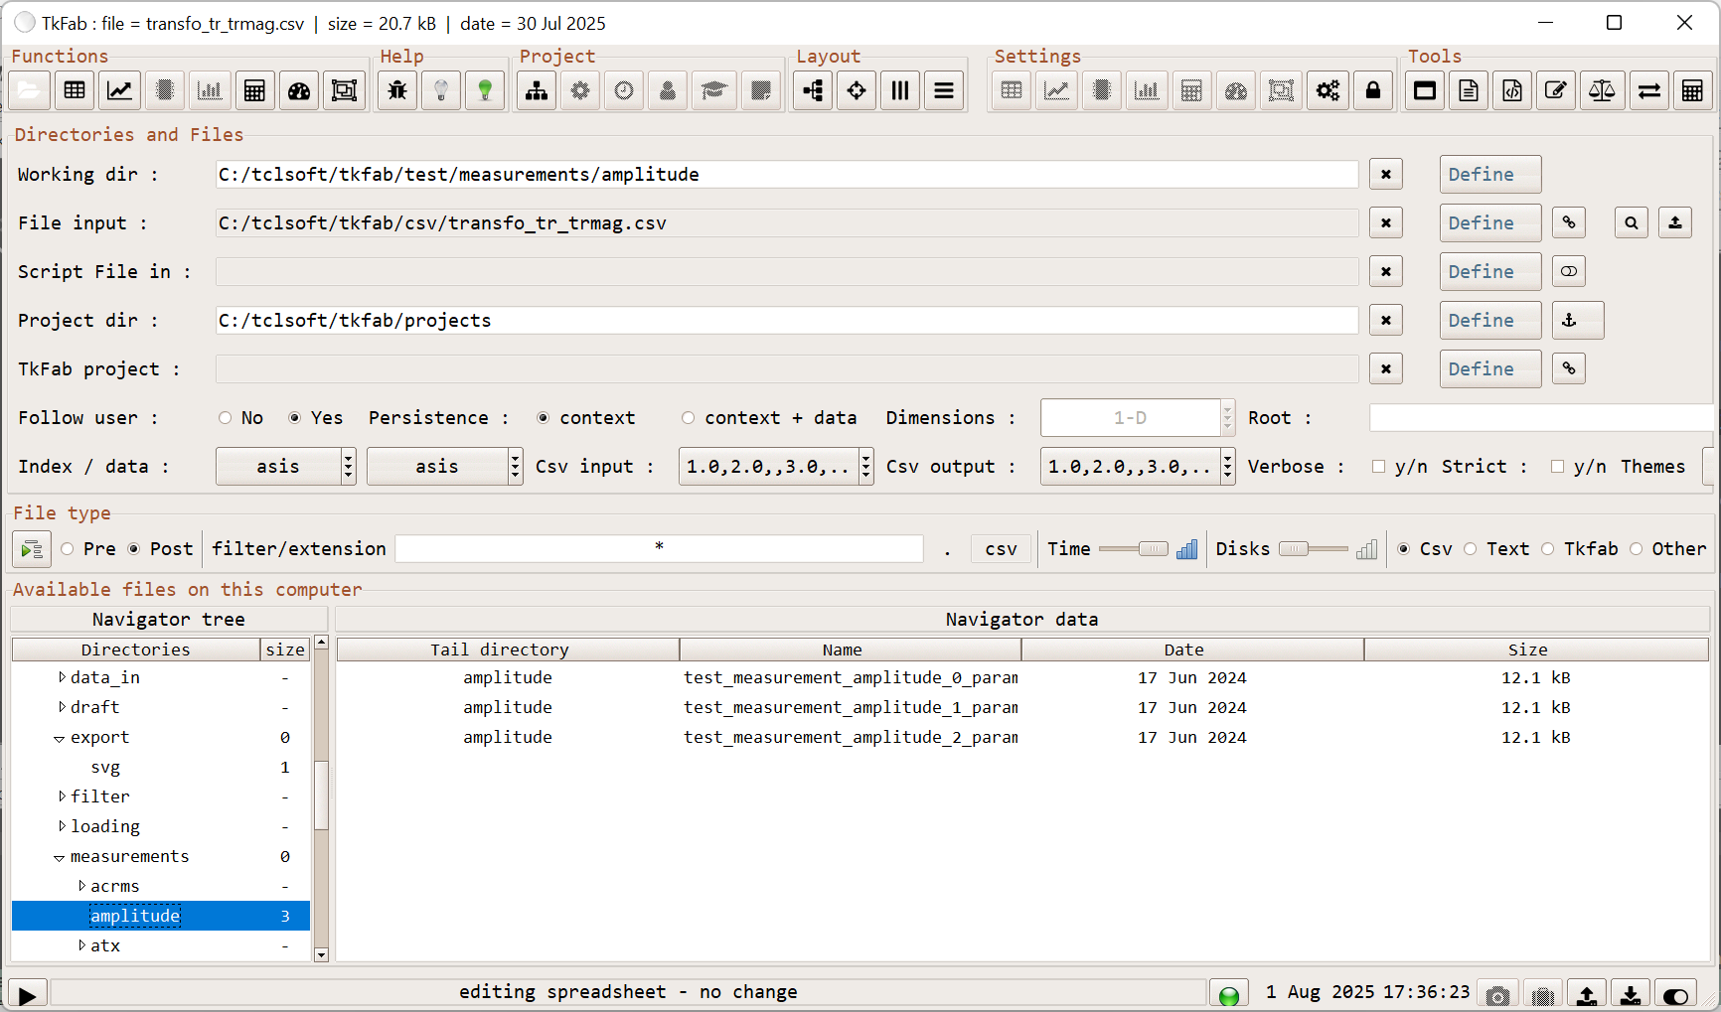Open the balance scale tool
The width and height of the screenshot is (1721, 1012).
click(x=1602, y=91)
